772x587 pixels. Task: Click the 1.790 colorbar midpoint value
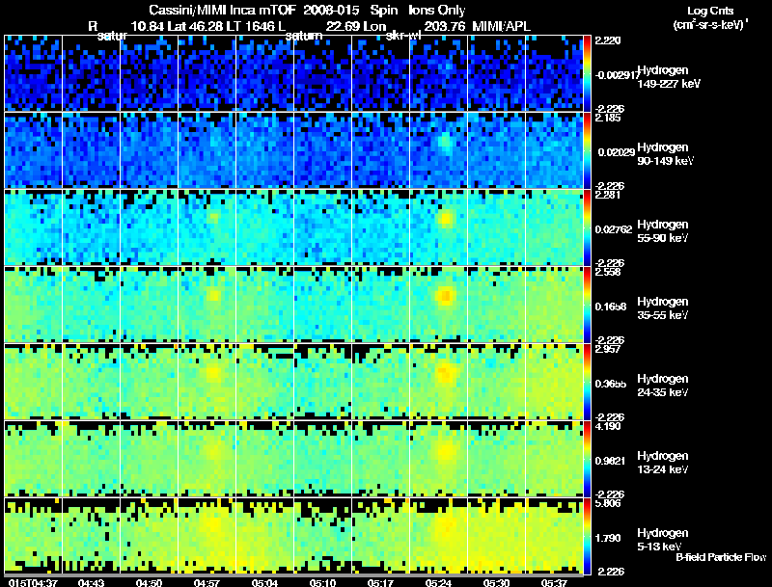(x=609, y=539)
